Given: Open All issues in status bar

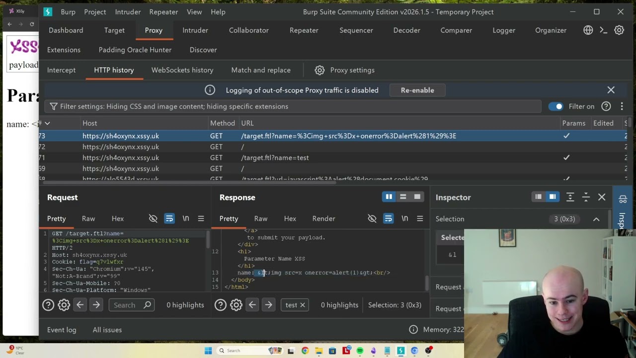Looking at the screenshot, I should (x=107, y=330).
